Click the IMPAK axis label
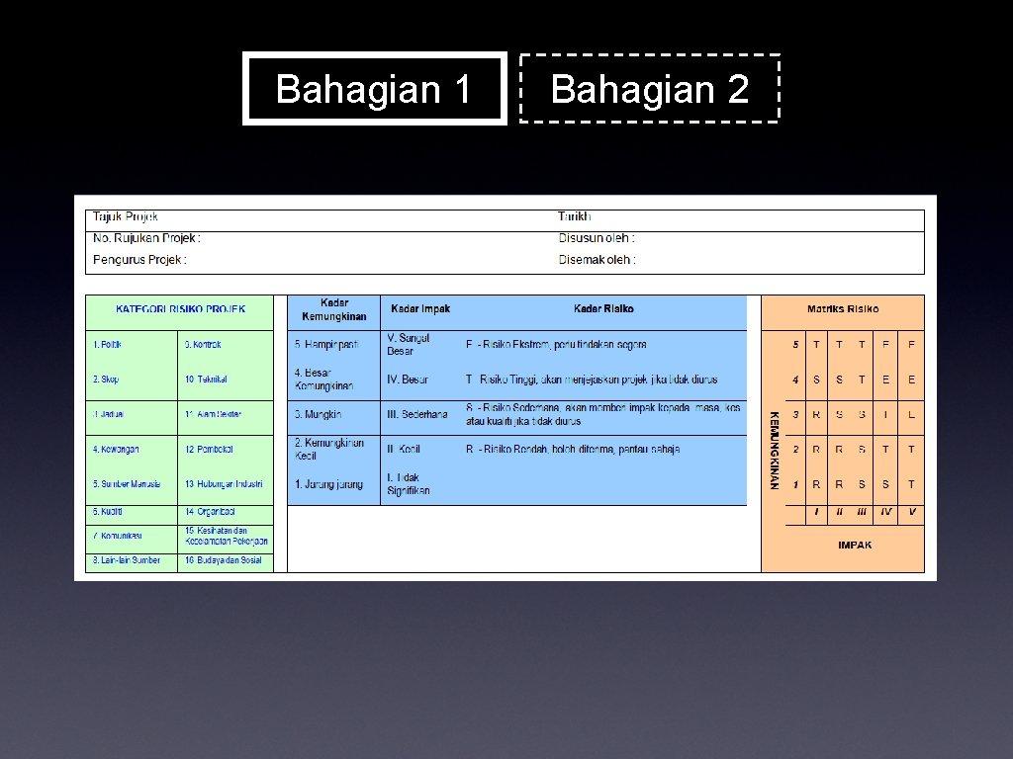Screen dimensions: 1013x759 [855, 546]
